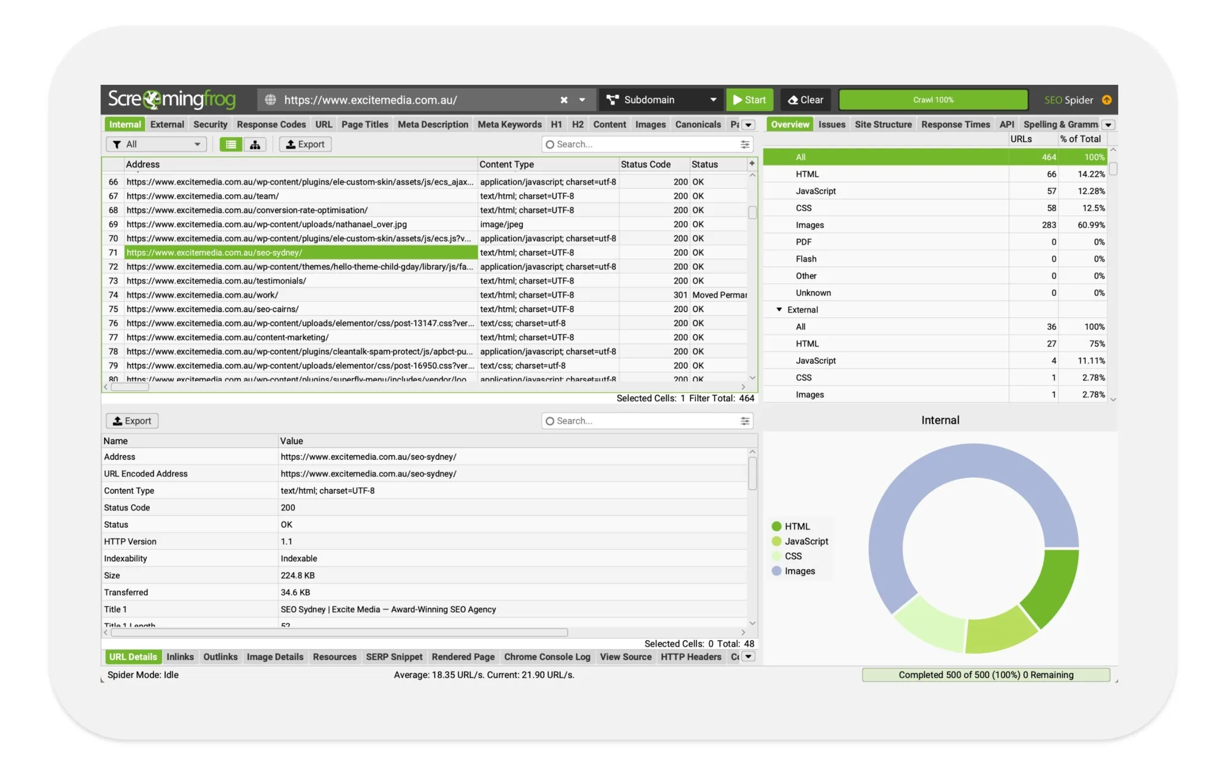Toggle tree view mode
The width and height of the screenshot is (1218, 766).
(255, 144)
